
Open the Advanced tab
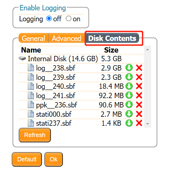coord(67,38)
